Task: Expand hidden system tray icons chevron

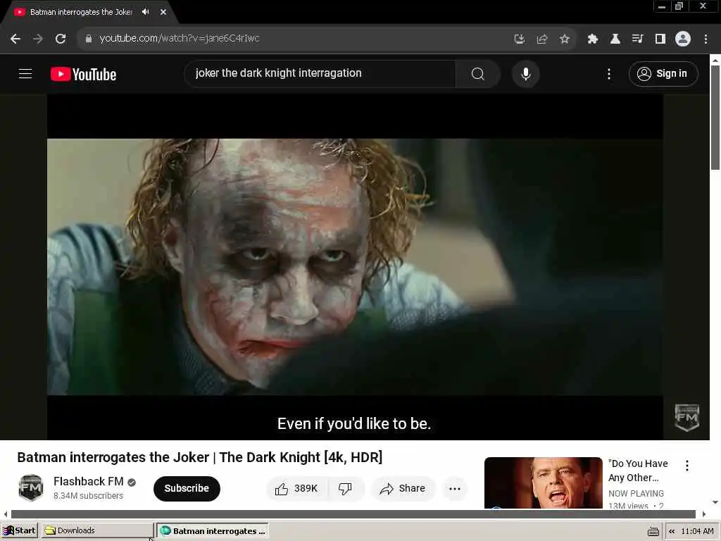Action: coord(672,531)
